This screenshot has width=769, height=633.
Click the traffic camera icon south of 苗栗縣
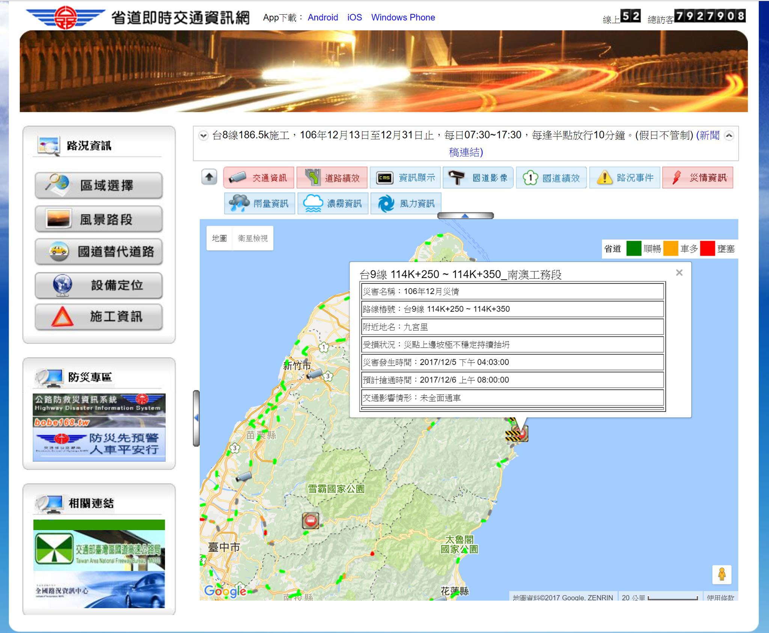pos(243,477)
